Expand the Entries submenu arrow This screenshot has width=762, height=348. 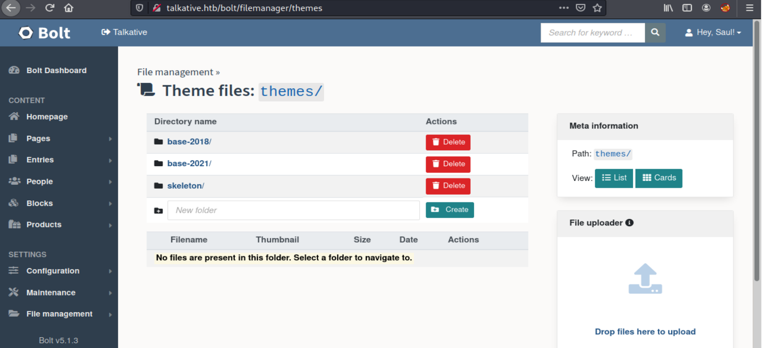pos(110,160)
